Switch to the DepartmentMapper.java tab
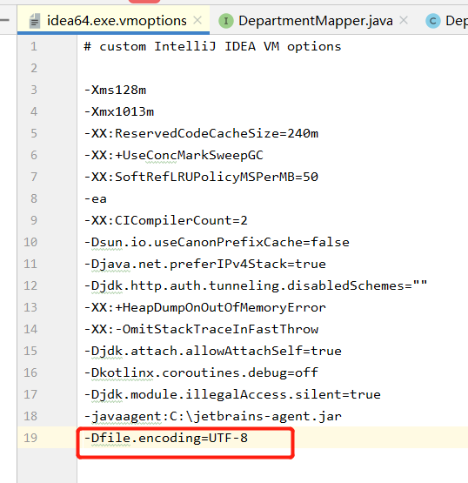Image resolution: width=468 pixels, height=483 pixels. point(316,21)
